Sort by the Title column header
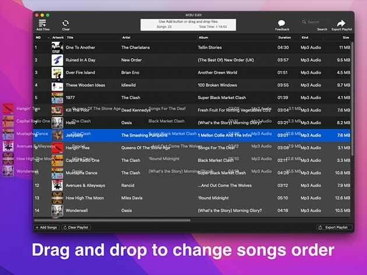This screenshot has height=275, width=367. pos(87,37)
